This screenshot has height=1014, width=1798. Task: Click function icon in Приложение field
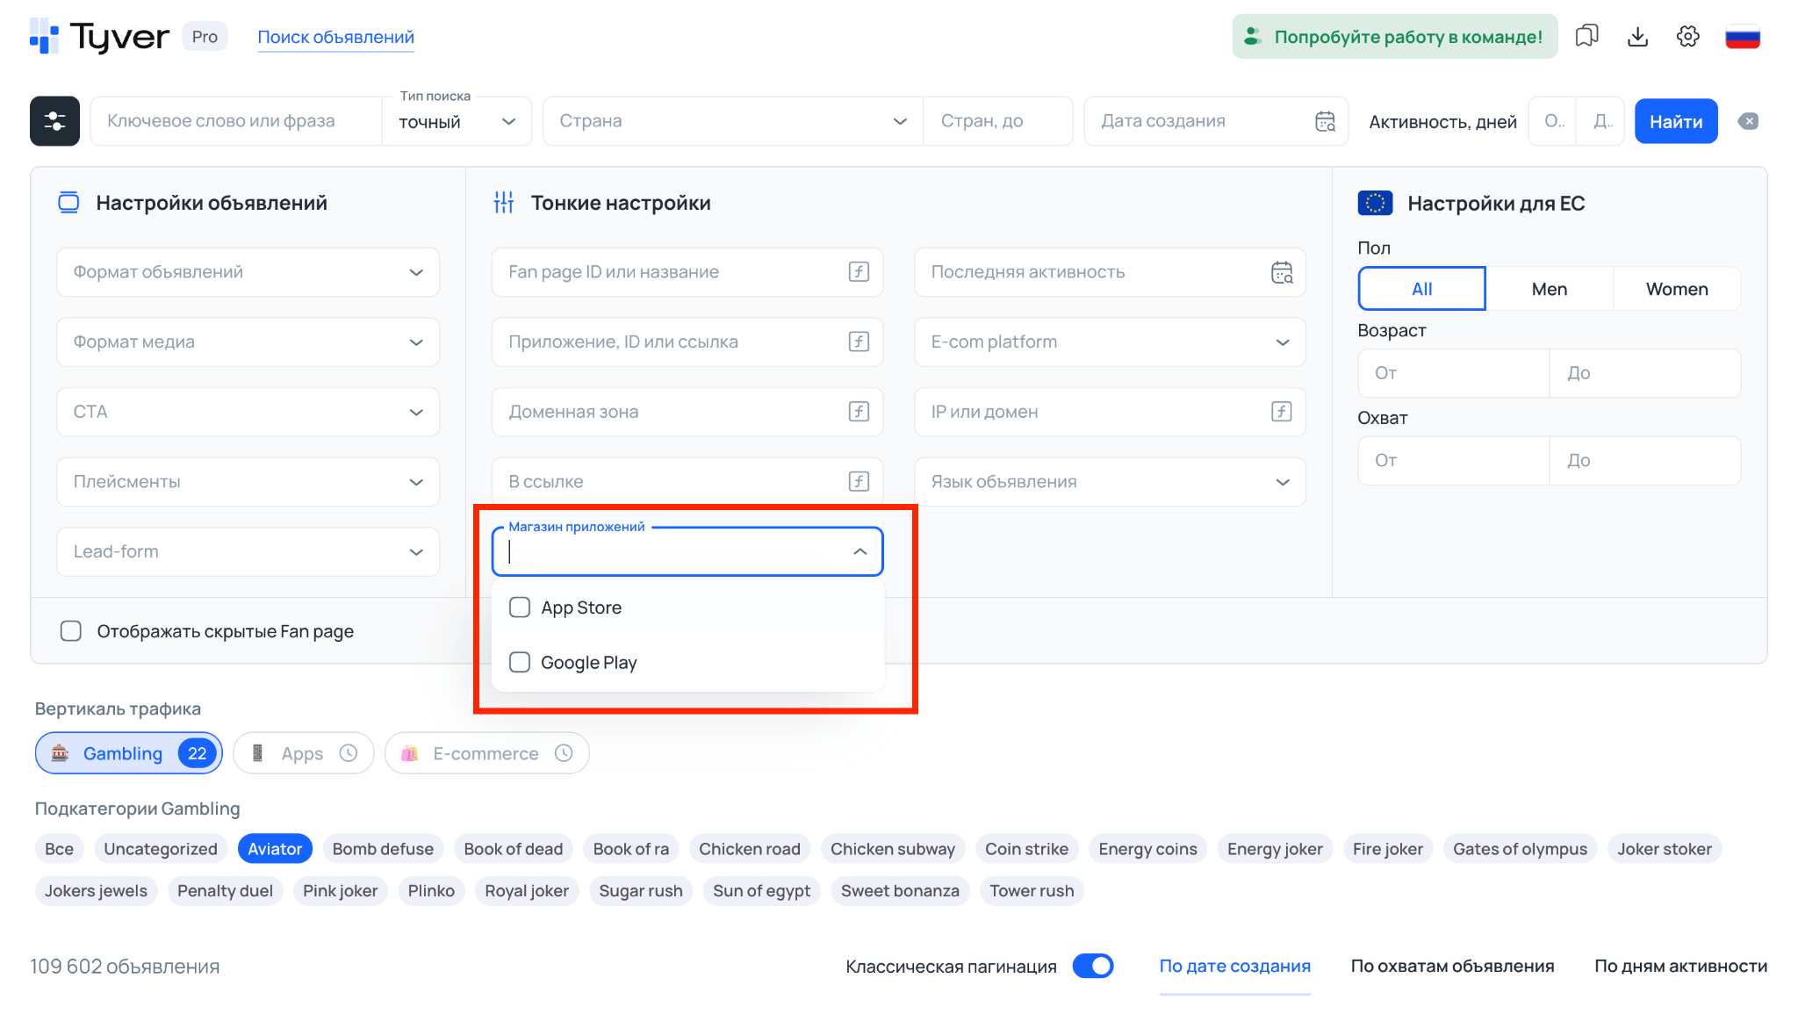click(859, 342)
